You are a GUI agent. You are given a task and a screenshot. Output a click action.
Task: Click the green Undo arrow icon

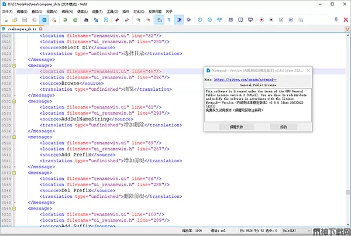coord(65,19)
